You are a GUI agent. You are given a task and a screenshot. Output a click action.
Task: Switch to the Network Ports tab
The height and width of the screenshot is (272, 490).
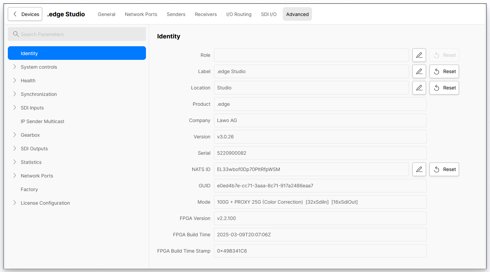[141, 14]
